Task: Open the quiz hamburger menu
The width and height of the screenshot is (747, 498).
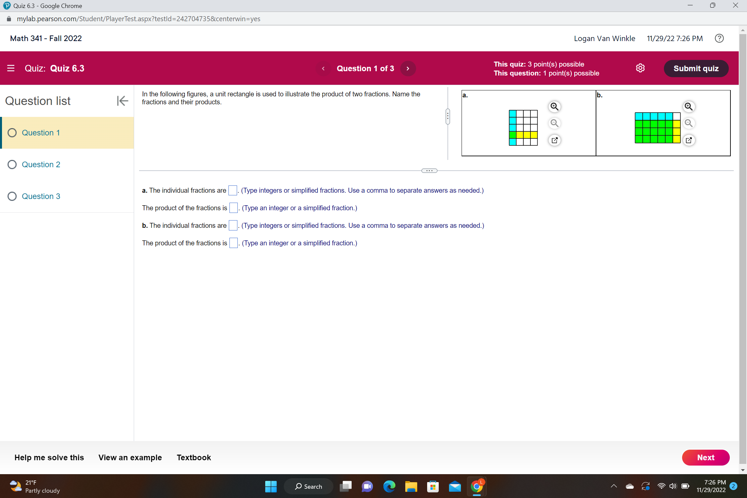Action: pos(11,68)
